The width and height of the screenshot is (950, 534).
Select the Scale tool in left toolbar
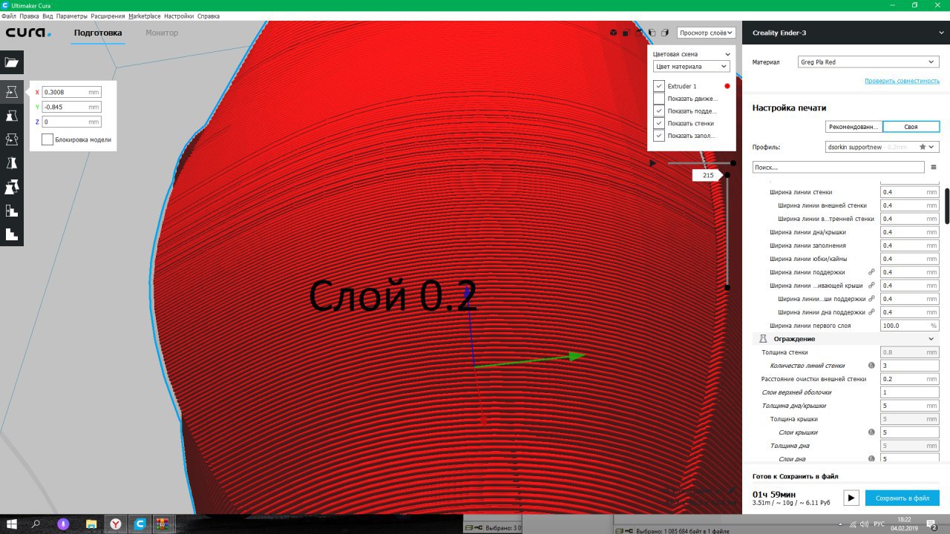tap(12, 116)
